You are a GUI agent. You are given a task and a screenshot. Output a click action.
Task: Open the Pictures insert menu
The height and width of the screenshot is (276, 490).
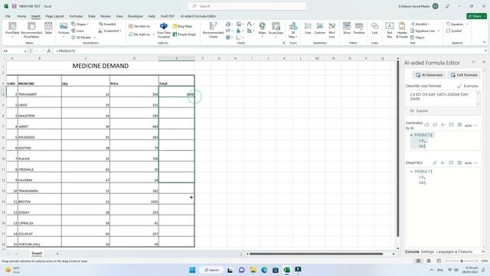point(64,29)
